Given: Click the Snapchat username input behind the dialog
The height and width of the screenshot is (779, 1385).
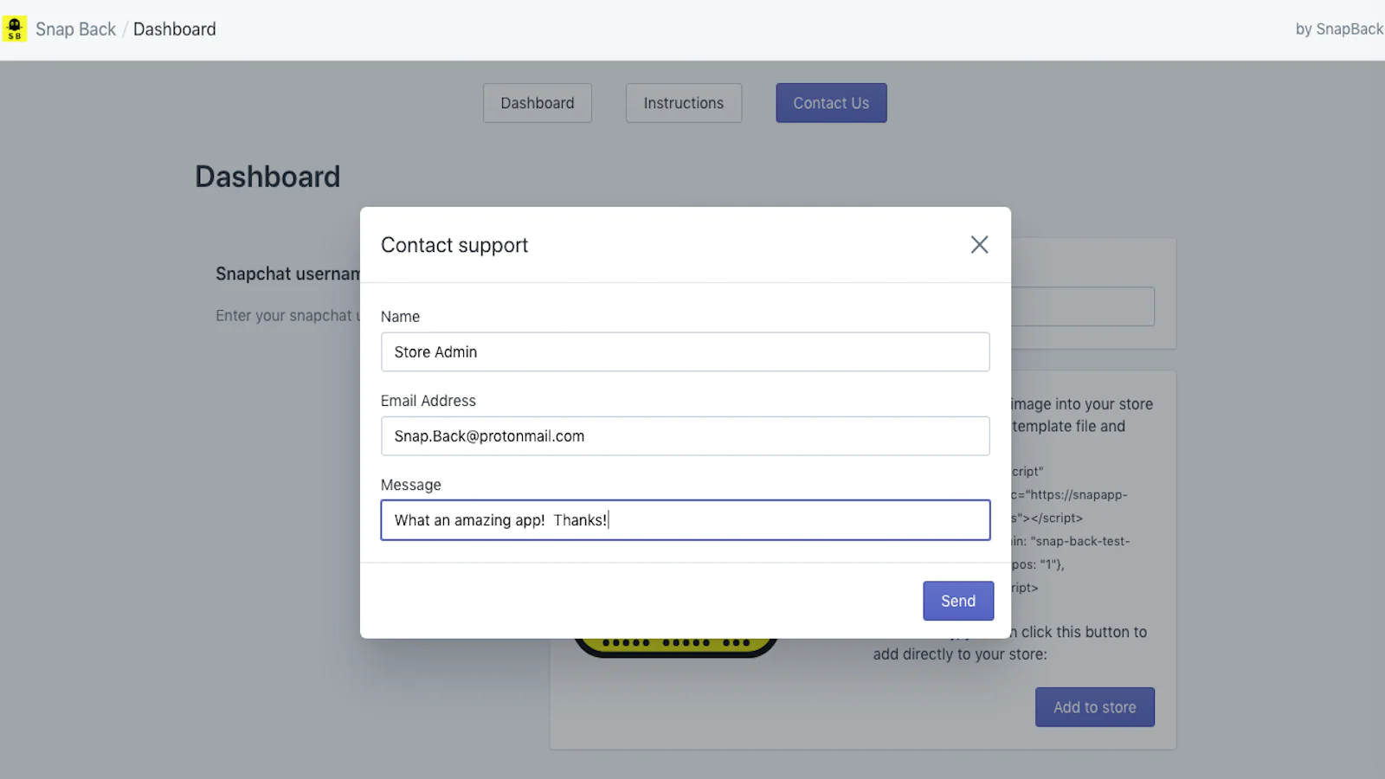Looking at the screenshot, I should coord(1082,306).
